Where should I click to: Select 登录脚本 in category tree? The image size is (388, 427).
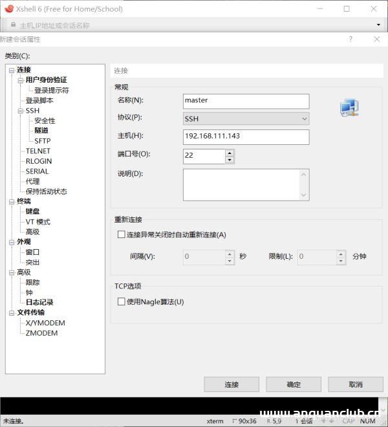tap(39, 100)
